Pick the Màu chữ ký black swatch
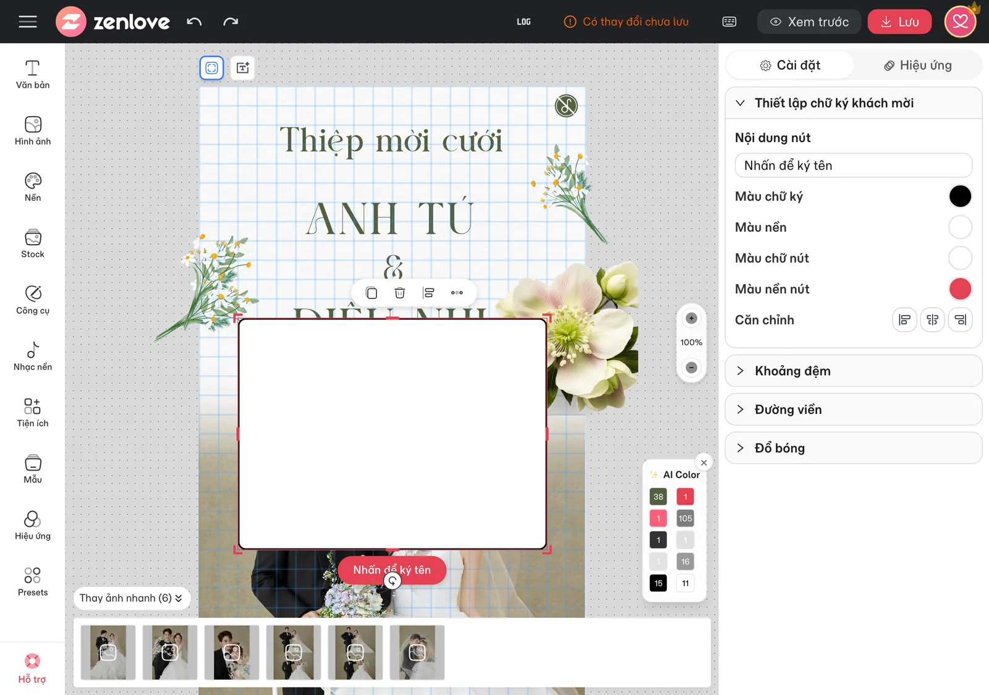 point(960,196)
